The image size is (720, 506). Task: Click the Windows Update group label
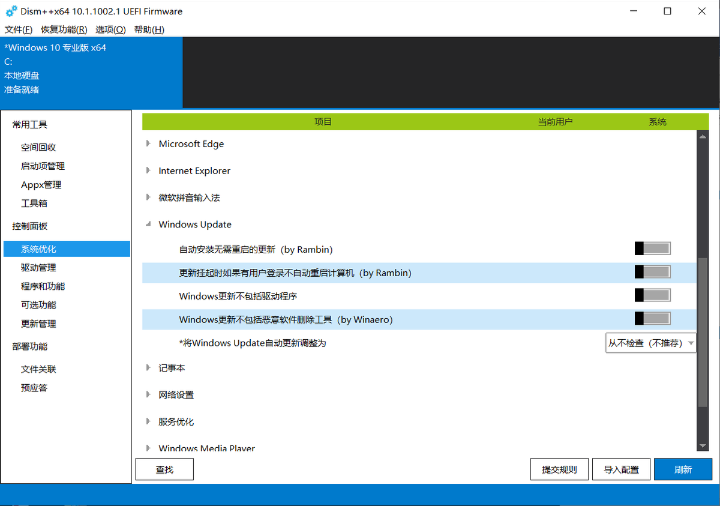195,224
